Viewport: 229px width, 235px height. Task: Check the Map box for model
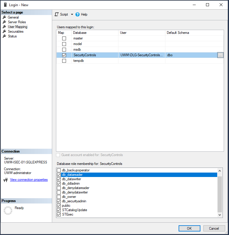(x=64, y=44)
